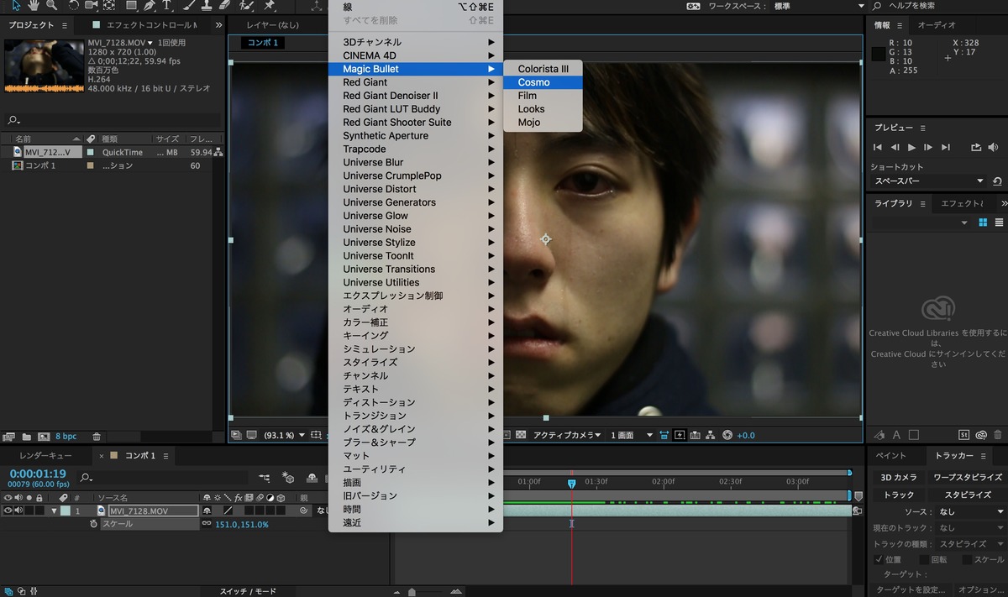Toggle transparency grid in viewer
1008x597 pixels.
tap(521, 435)
